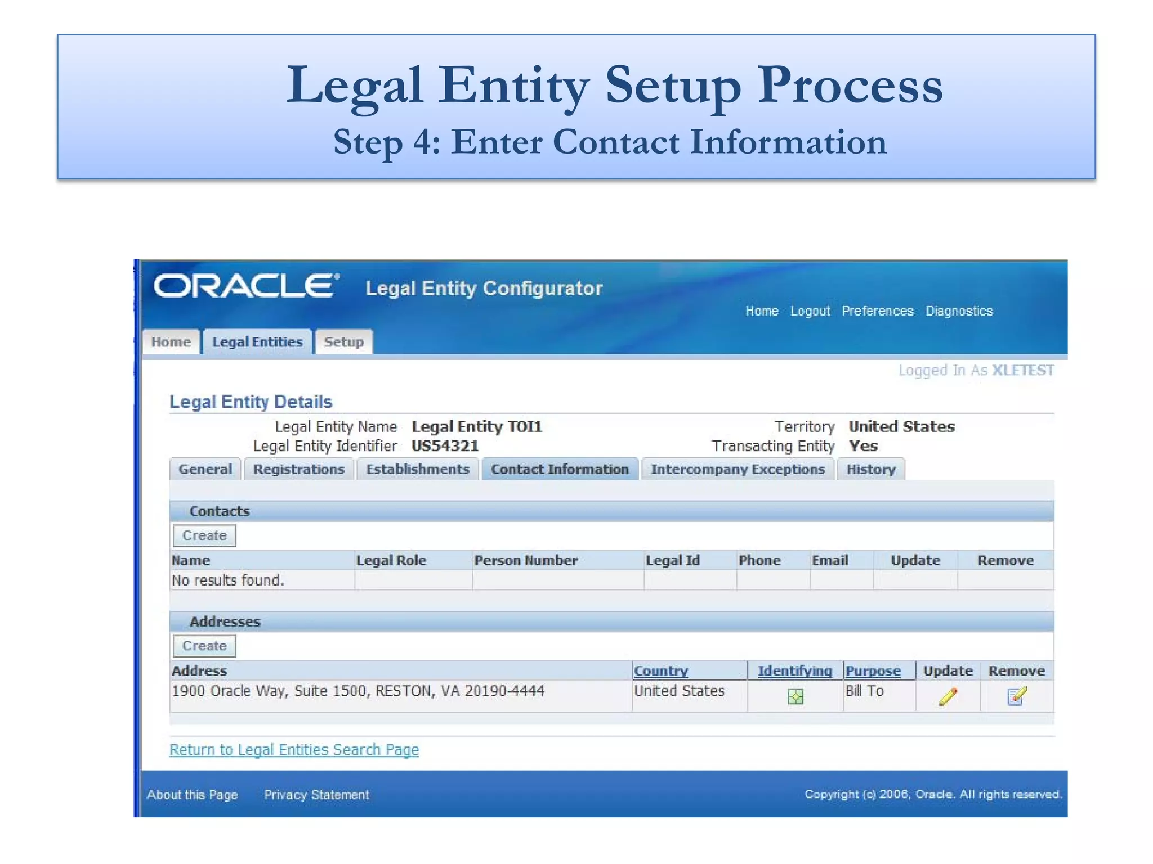Click Create button under Addresses
The height and width of the screenshot is (864, 1153).
coord(204,646)
